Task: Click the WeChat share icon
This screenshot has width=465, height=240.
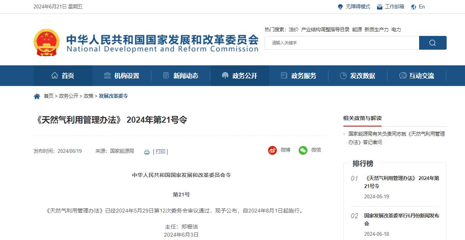Action: 303,150
